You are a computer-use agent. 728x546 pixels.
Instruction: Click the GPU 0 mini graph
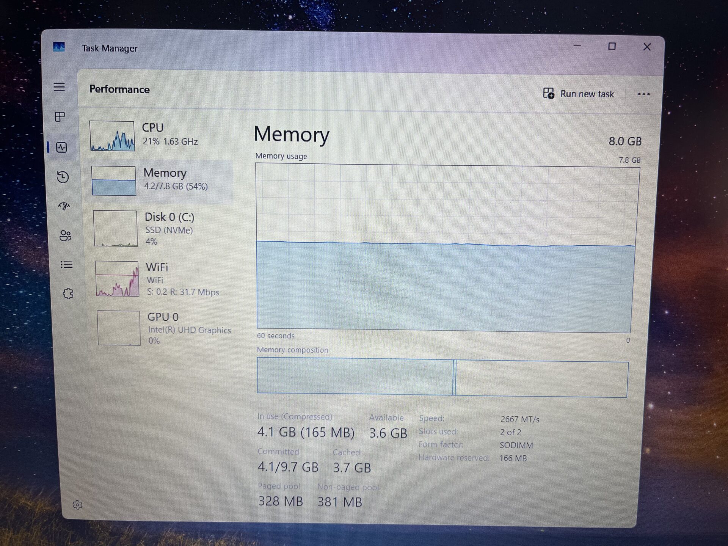119,328
